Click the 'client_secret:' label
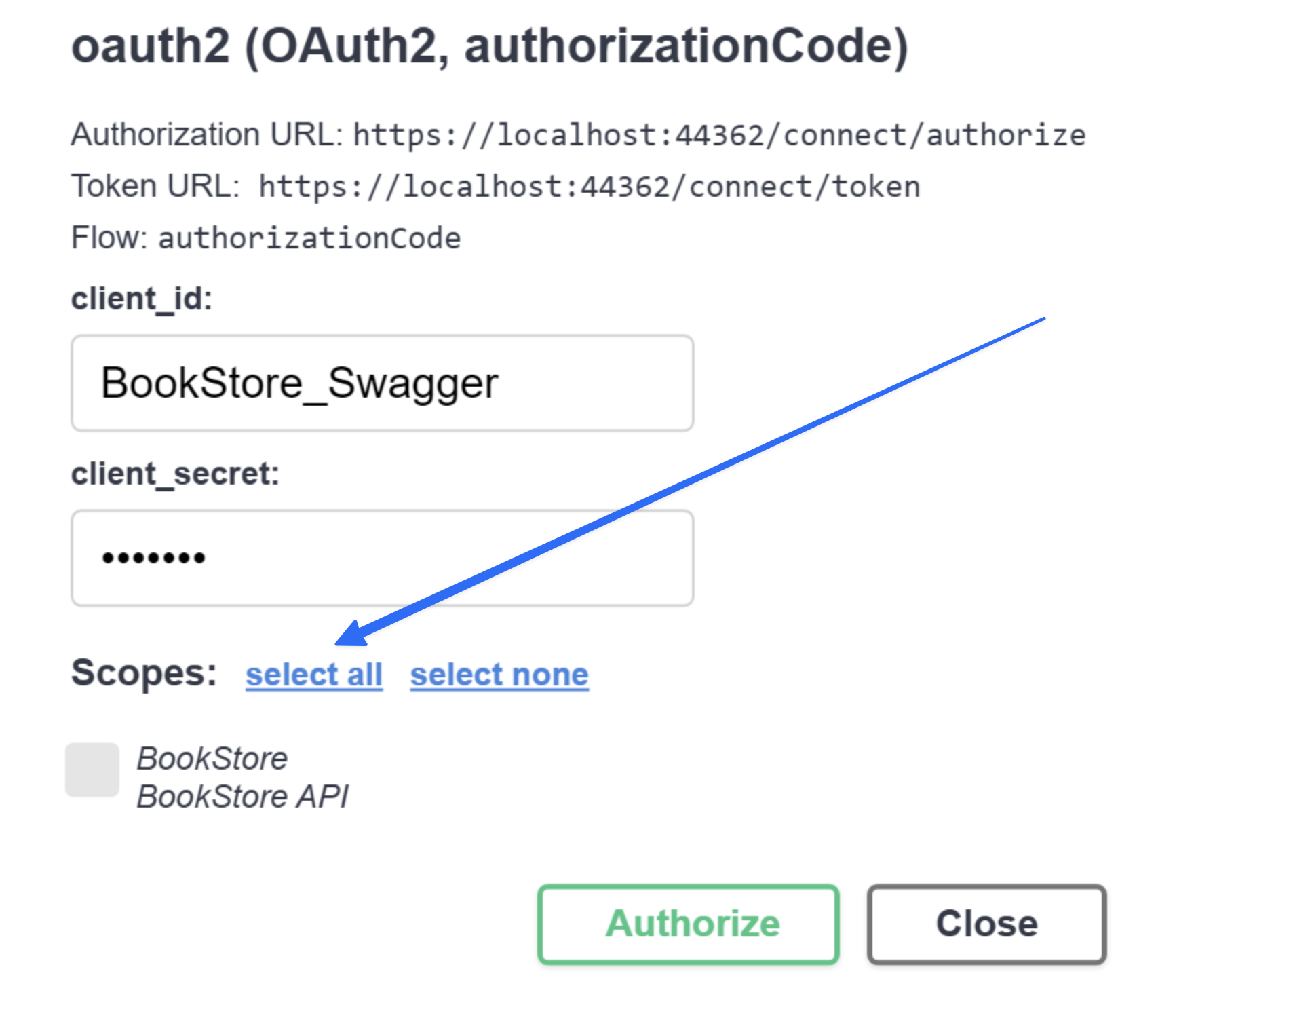 point(175,474)
